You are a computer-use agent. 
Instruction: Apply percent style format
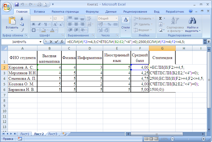(x=109, y=24)
